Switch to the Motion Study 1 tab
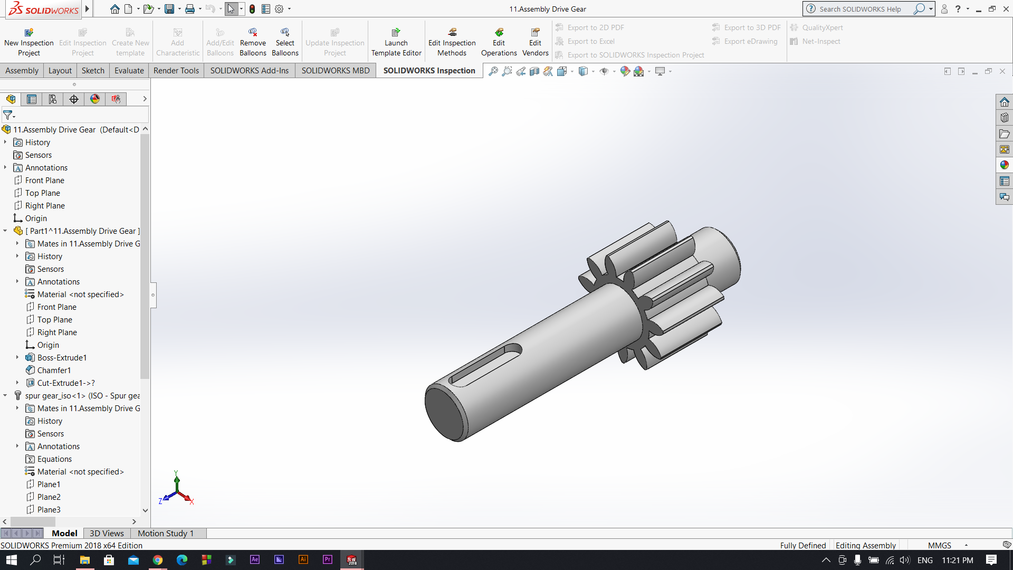Image resolution: width=1013 pixels, height=570 pixels. (x=166, y=533)
